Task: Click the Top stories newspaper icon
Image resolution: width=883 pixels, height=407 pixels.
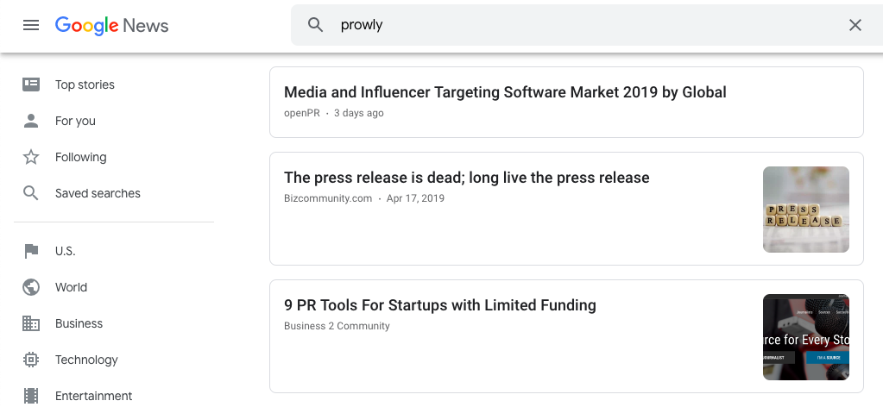Action: 31,85
